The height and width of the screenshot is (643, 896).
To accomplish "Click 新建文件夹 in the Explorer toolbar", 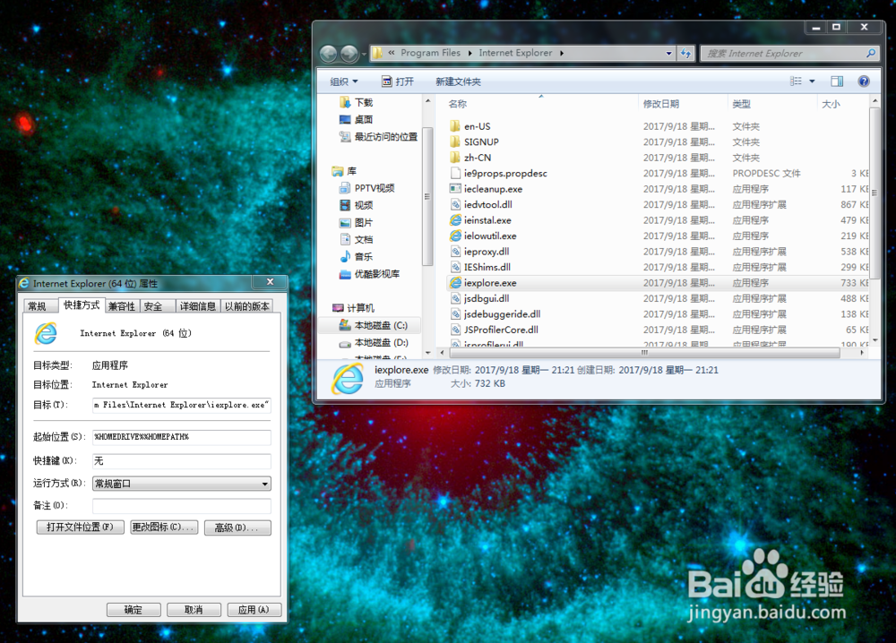I will [x=458, y=81].
